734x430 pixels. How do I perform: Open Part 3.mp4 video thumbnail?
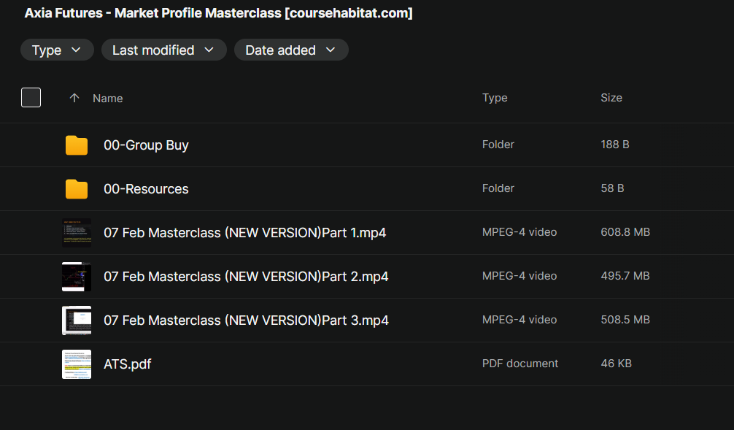tap(77, 320)
